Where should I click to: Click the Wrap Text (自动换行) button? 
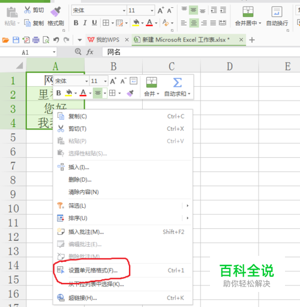click(x=277, y=16)
